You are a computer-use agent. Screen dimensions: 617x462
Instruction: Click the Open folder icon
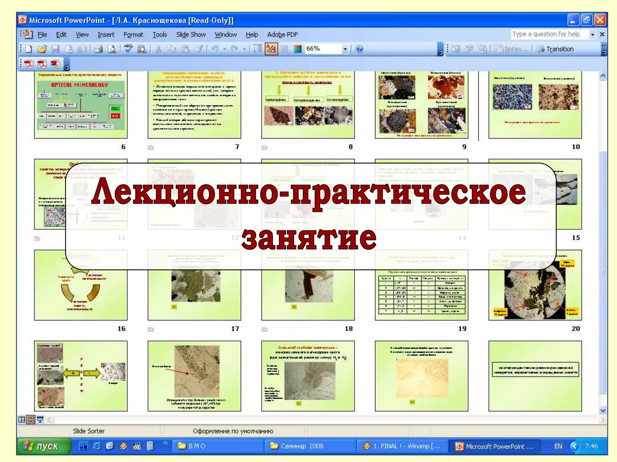pyautogui.click(x=42, y=49)
